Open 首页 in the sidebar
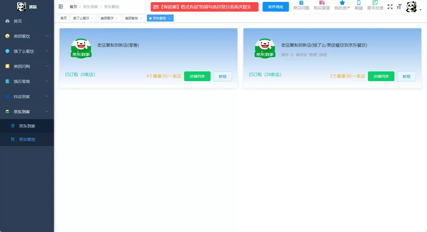 click(x=27, y=21)
